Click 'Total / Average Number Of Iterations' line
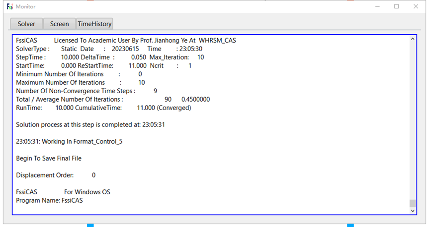This screenshot has height=227, width=429. pos(113,99)
